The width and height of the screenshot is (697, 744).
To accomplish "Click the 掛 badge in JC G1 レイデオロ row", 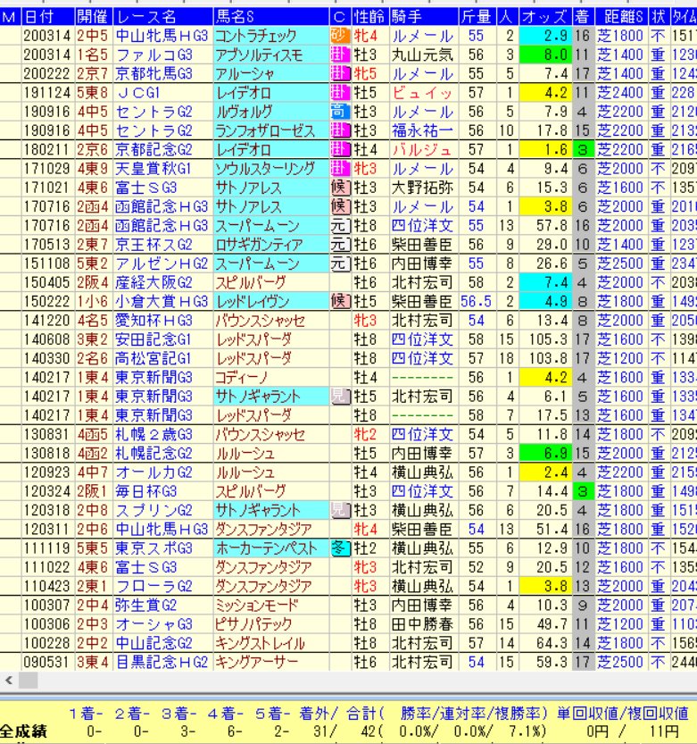I will tap(340, 93).
